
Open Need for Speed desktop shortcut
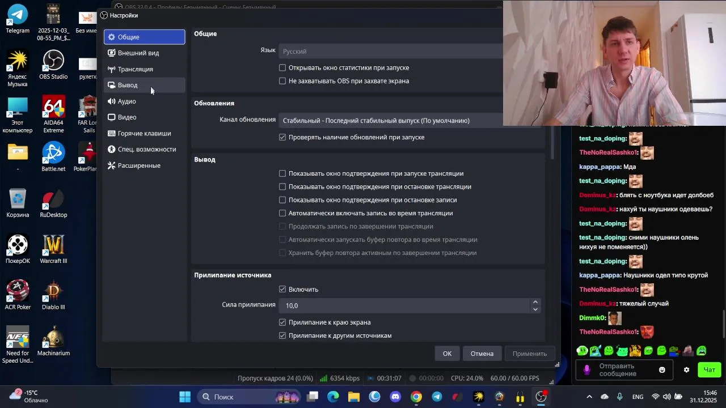click(18, 345)
